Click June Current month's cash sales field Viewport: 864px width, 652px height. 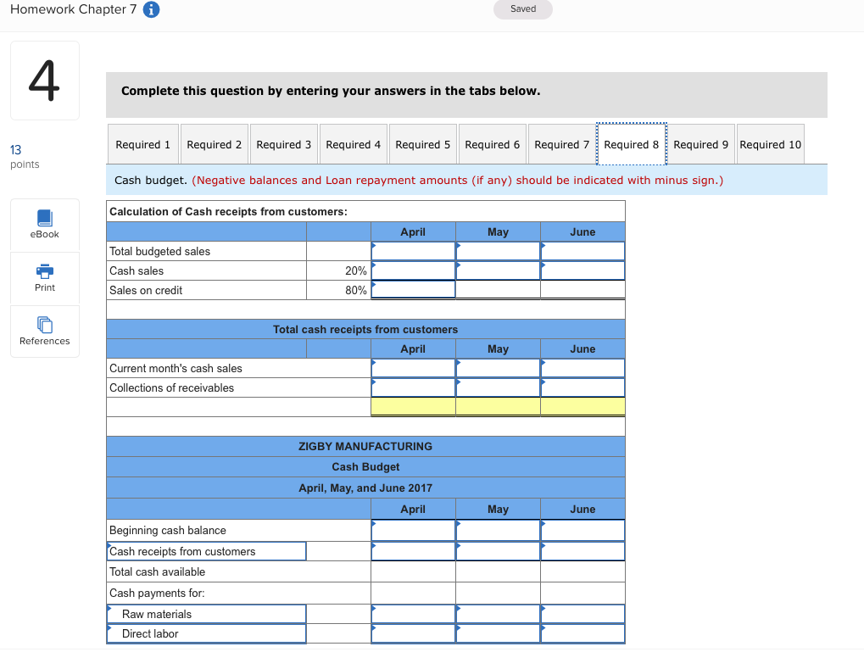pos(583,368)
